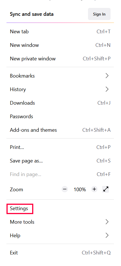The width and height of the screenshot is (121, 266).
Task: Select Save page as… option
Action: (x=60, y=161)
